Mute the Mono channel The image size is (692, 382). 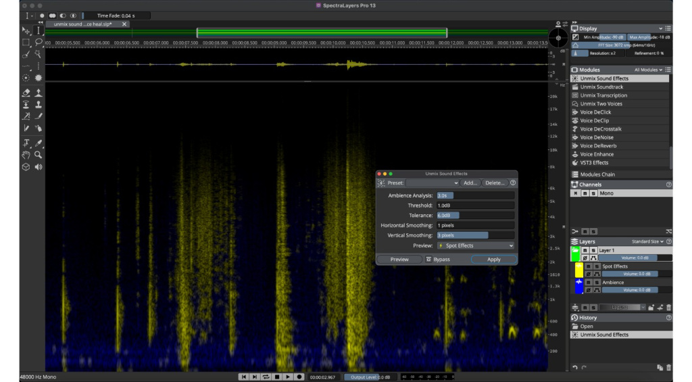pos(585,193)
